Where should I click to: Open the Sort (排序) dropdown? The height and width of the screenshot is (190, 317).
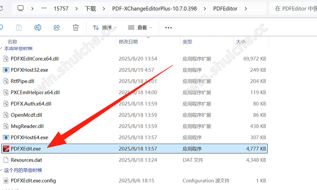click(x=105, y=28)
